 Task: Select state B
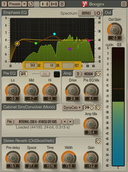(x=47, y=4)
